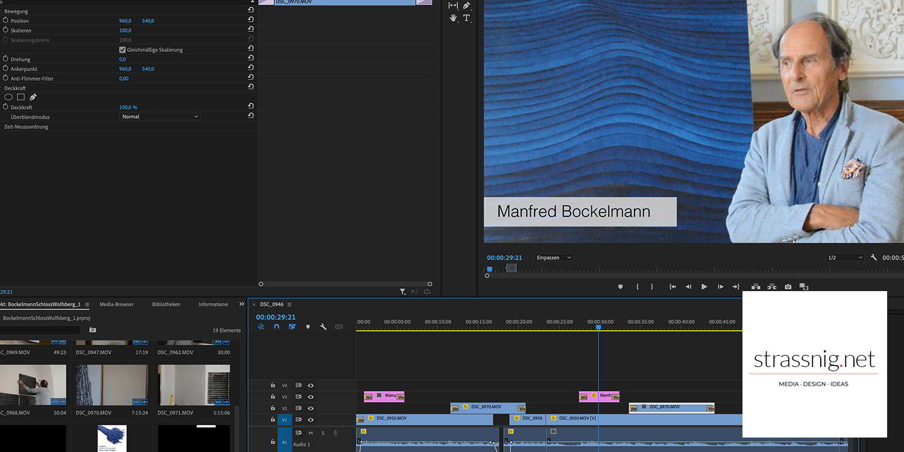This screenshot has width=904, height=452.
Task: Select the Type tool
Action: (466, 18)
